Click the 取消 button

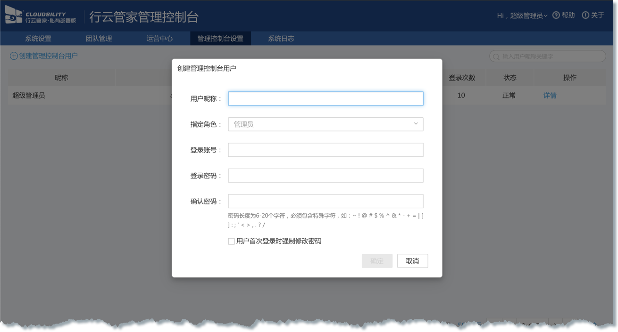[x=412, y=261]
